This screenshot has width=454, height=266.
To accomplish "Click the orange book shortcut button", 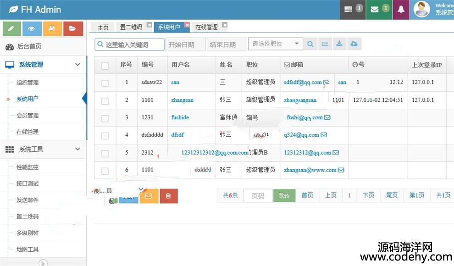I will click(52, 28).
